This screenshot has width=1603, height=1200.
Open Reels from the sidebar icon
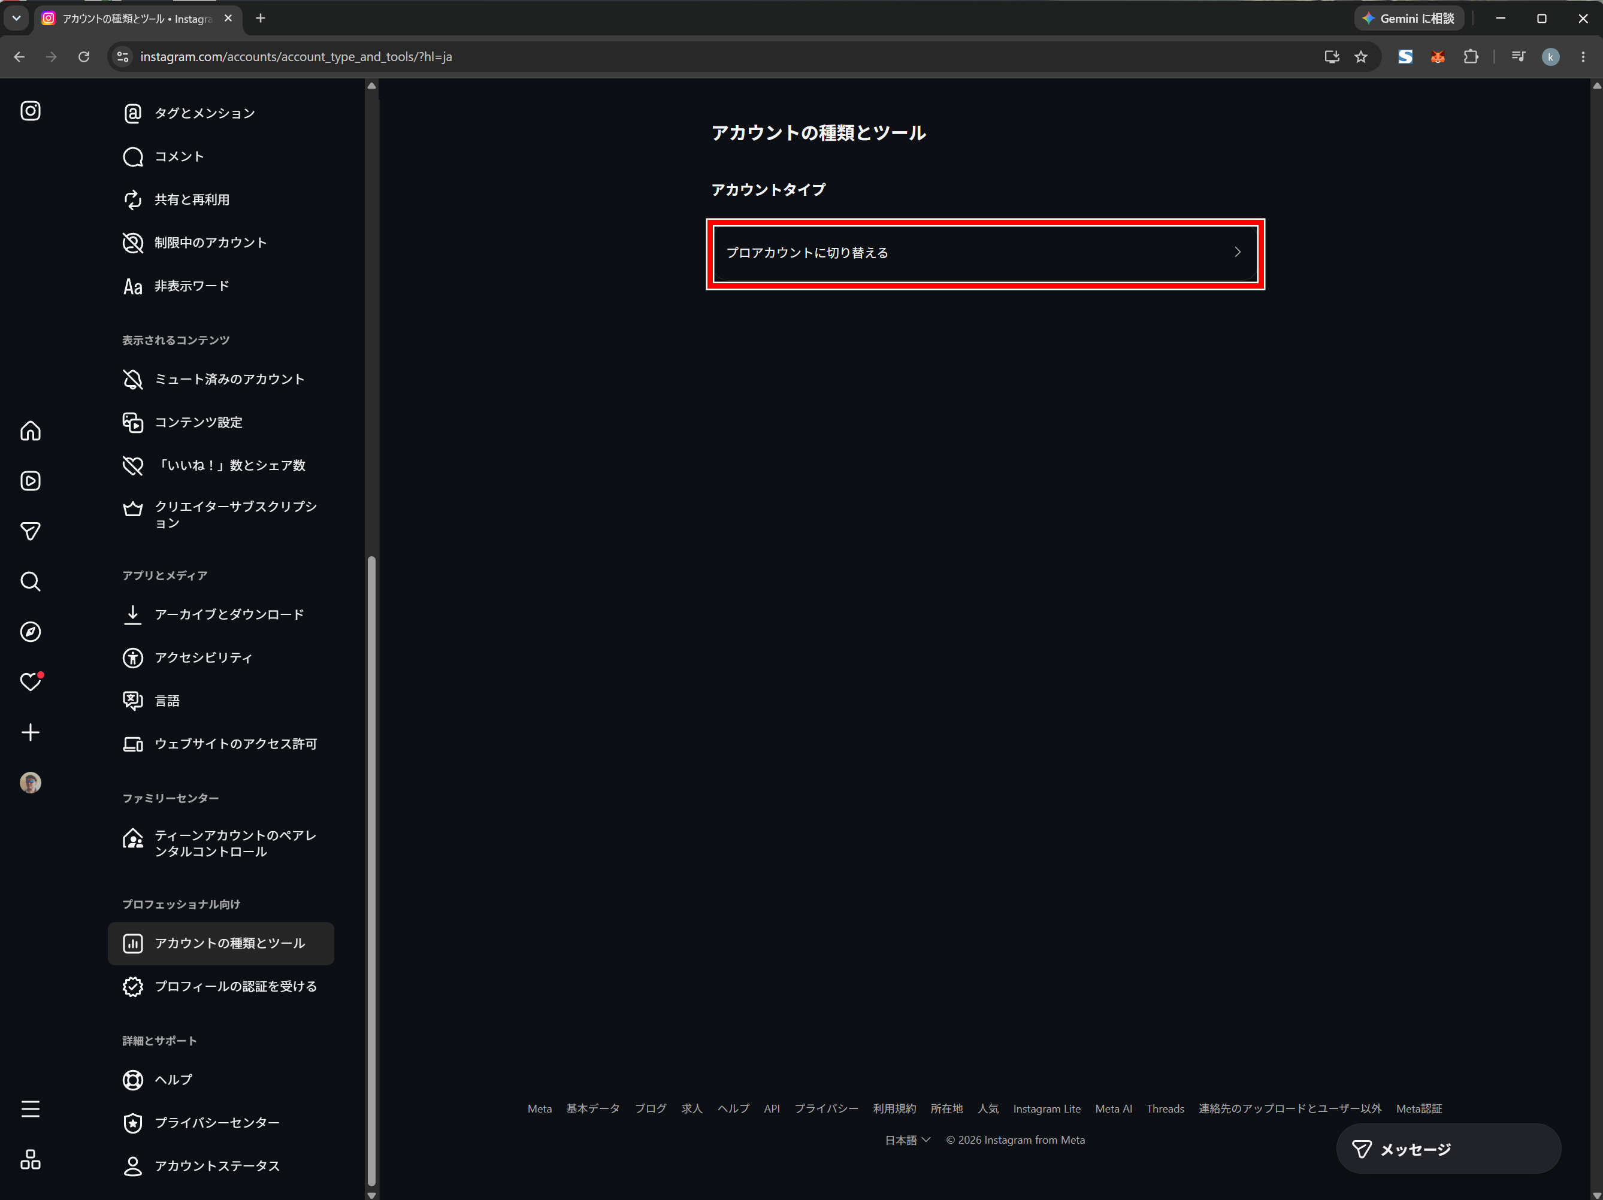pyautogui.click(x=31, y=481)
